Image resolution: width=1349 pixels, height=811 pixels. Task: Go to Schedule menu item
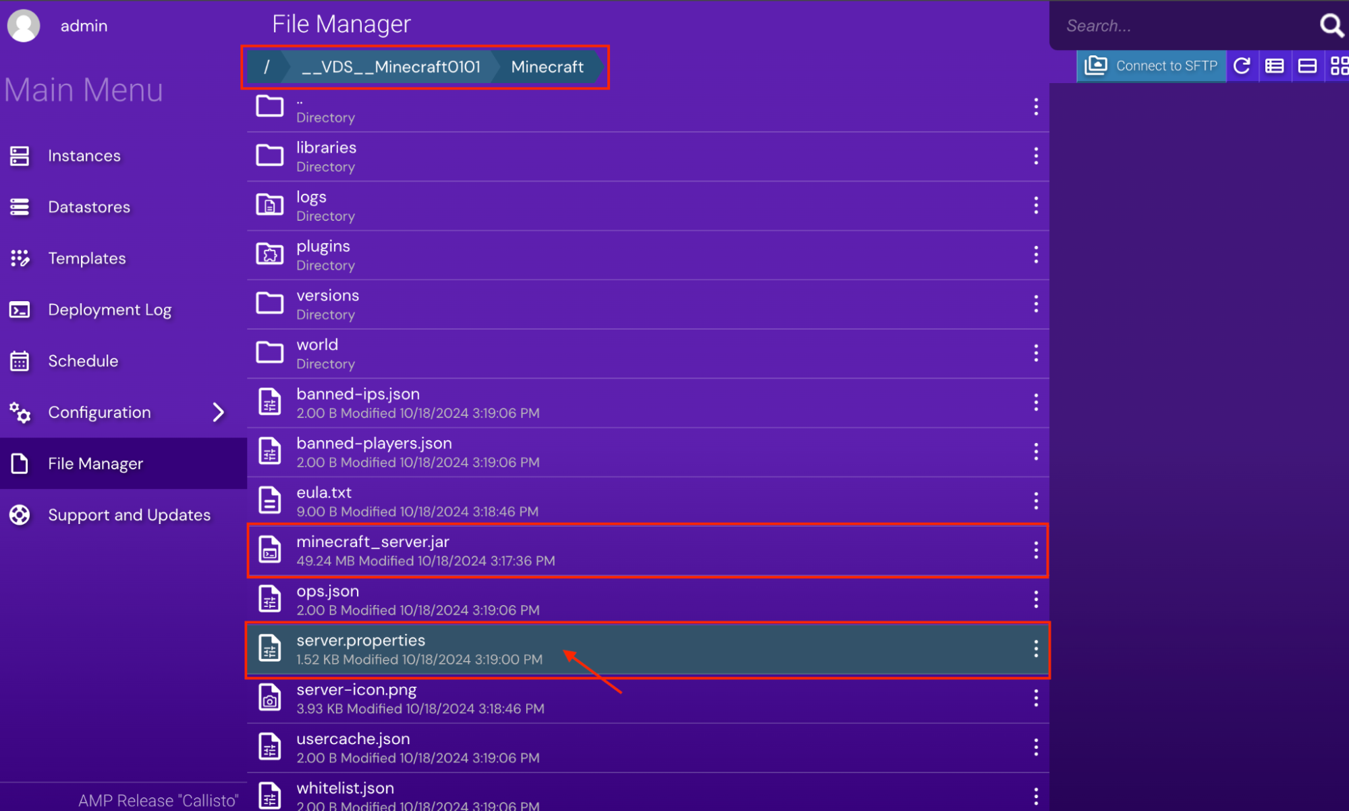83,361
